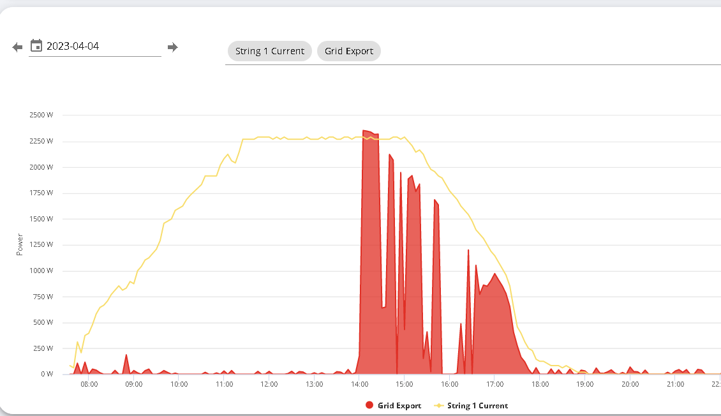Click the 1750 W axis label
This screenshot has width=721, height=416.
(41, 193)
